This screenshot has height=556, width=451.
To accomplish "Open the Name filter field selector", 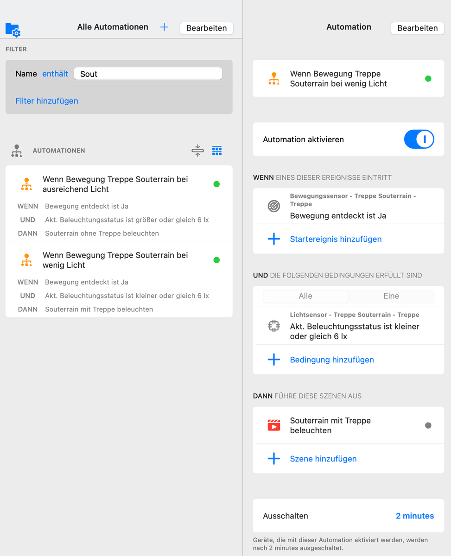I will point(26,74).
